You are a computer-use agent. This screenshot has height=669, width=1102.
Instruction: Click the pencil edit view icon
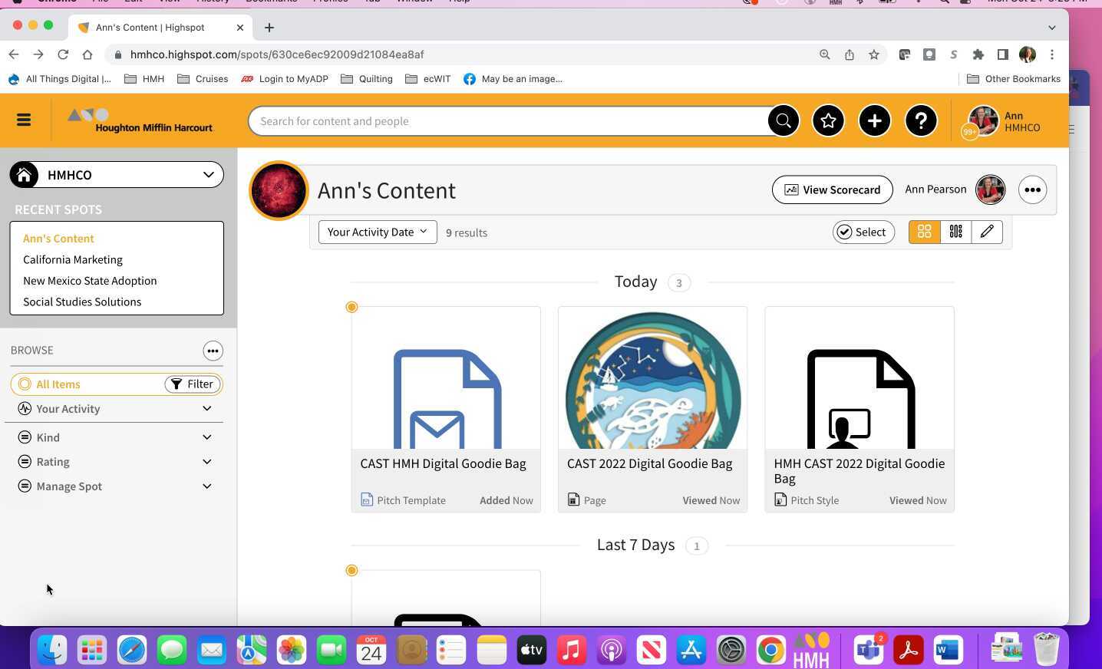click(x=987, y=232)
